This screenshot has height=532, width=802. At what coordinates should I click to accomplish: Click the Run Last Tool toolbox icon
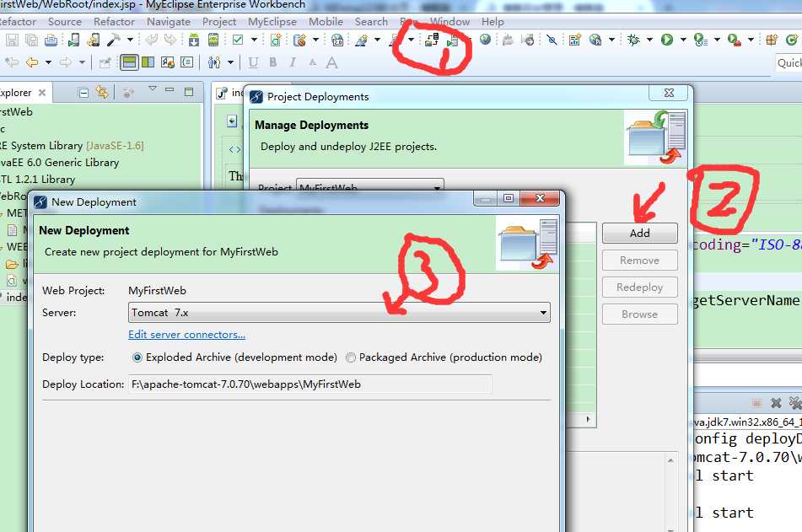[734, 40]
